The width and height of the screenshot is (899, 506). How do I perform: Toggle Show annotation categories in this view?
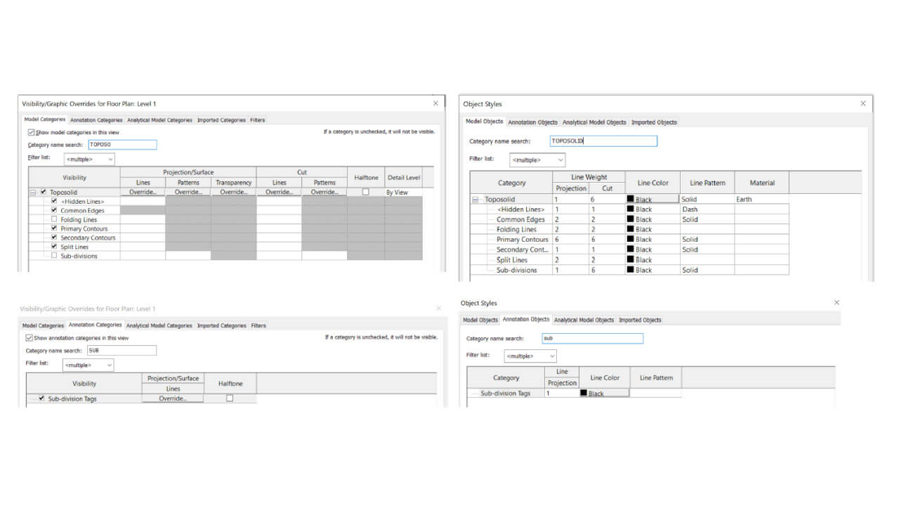tap(29, 338)
